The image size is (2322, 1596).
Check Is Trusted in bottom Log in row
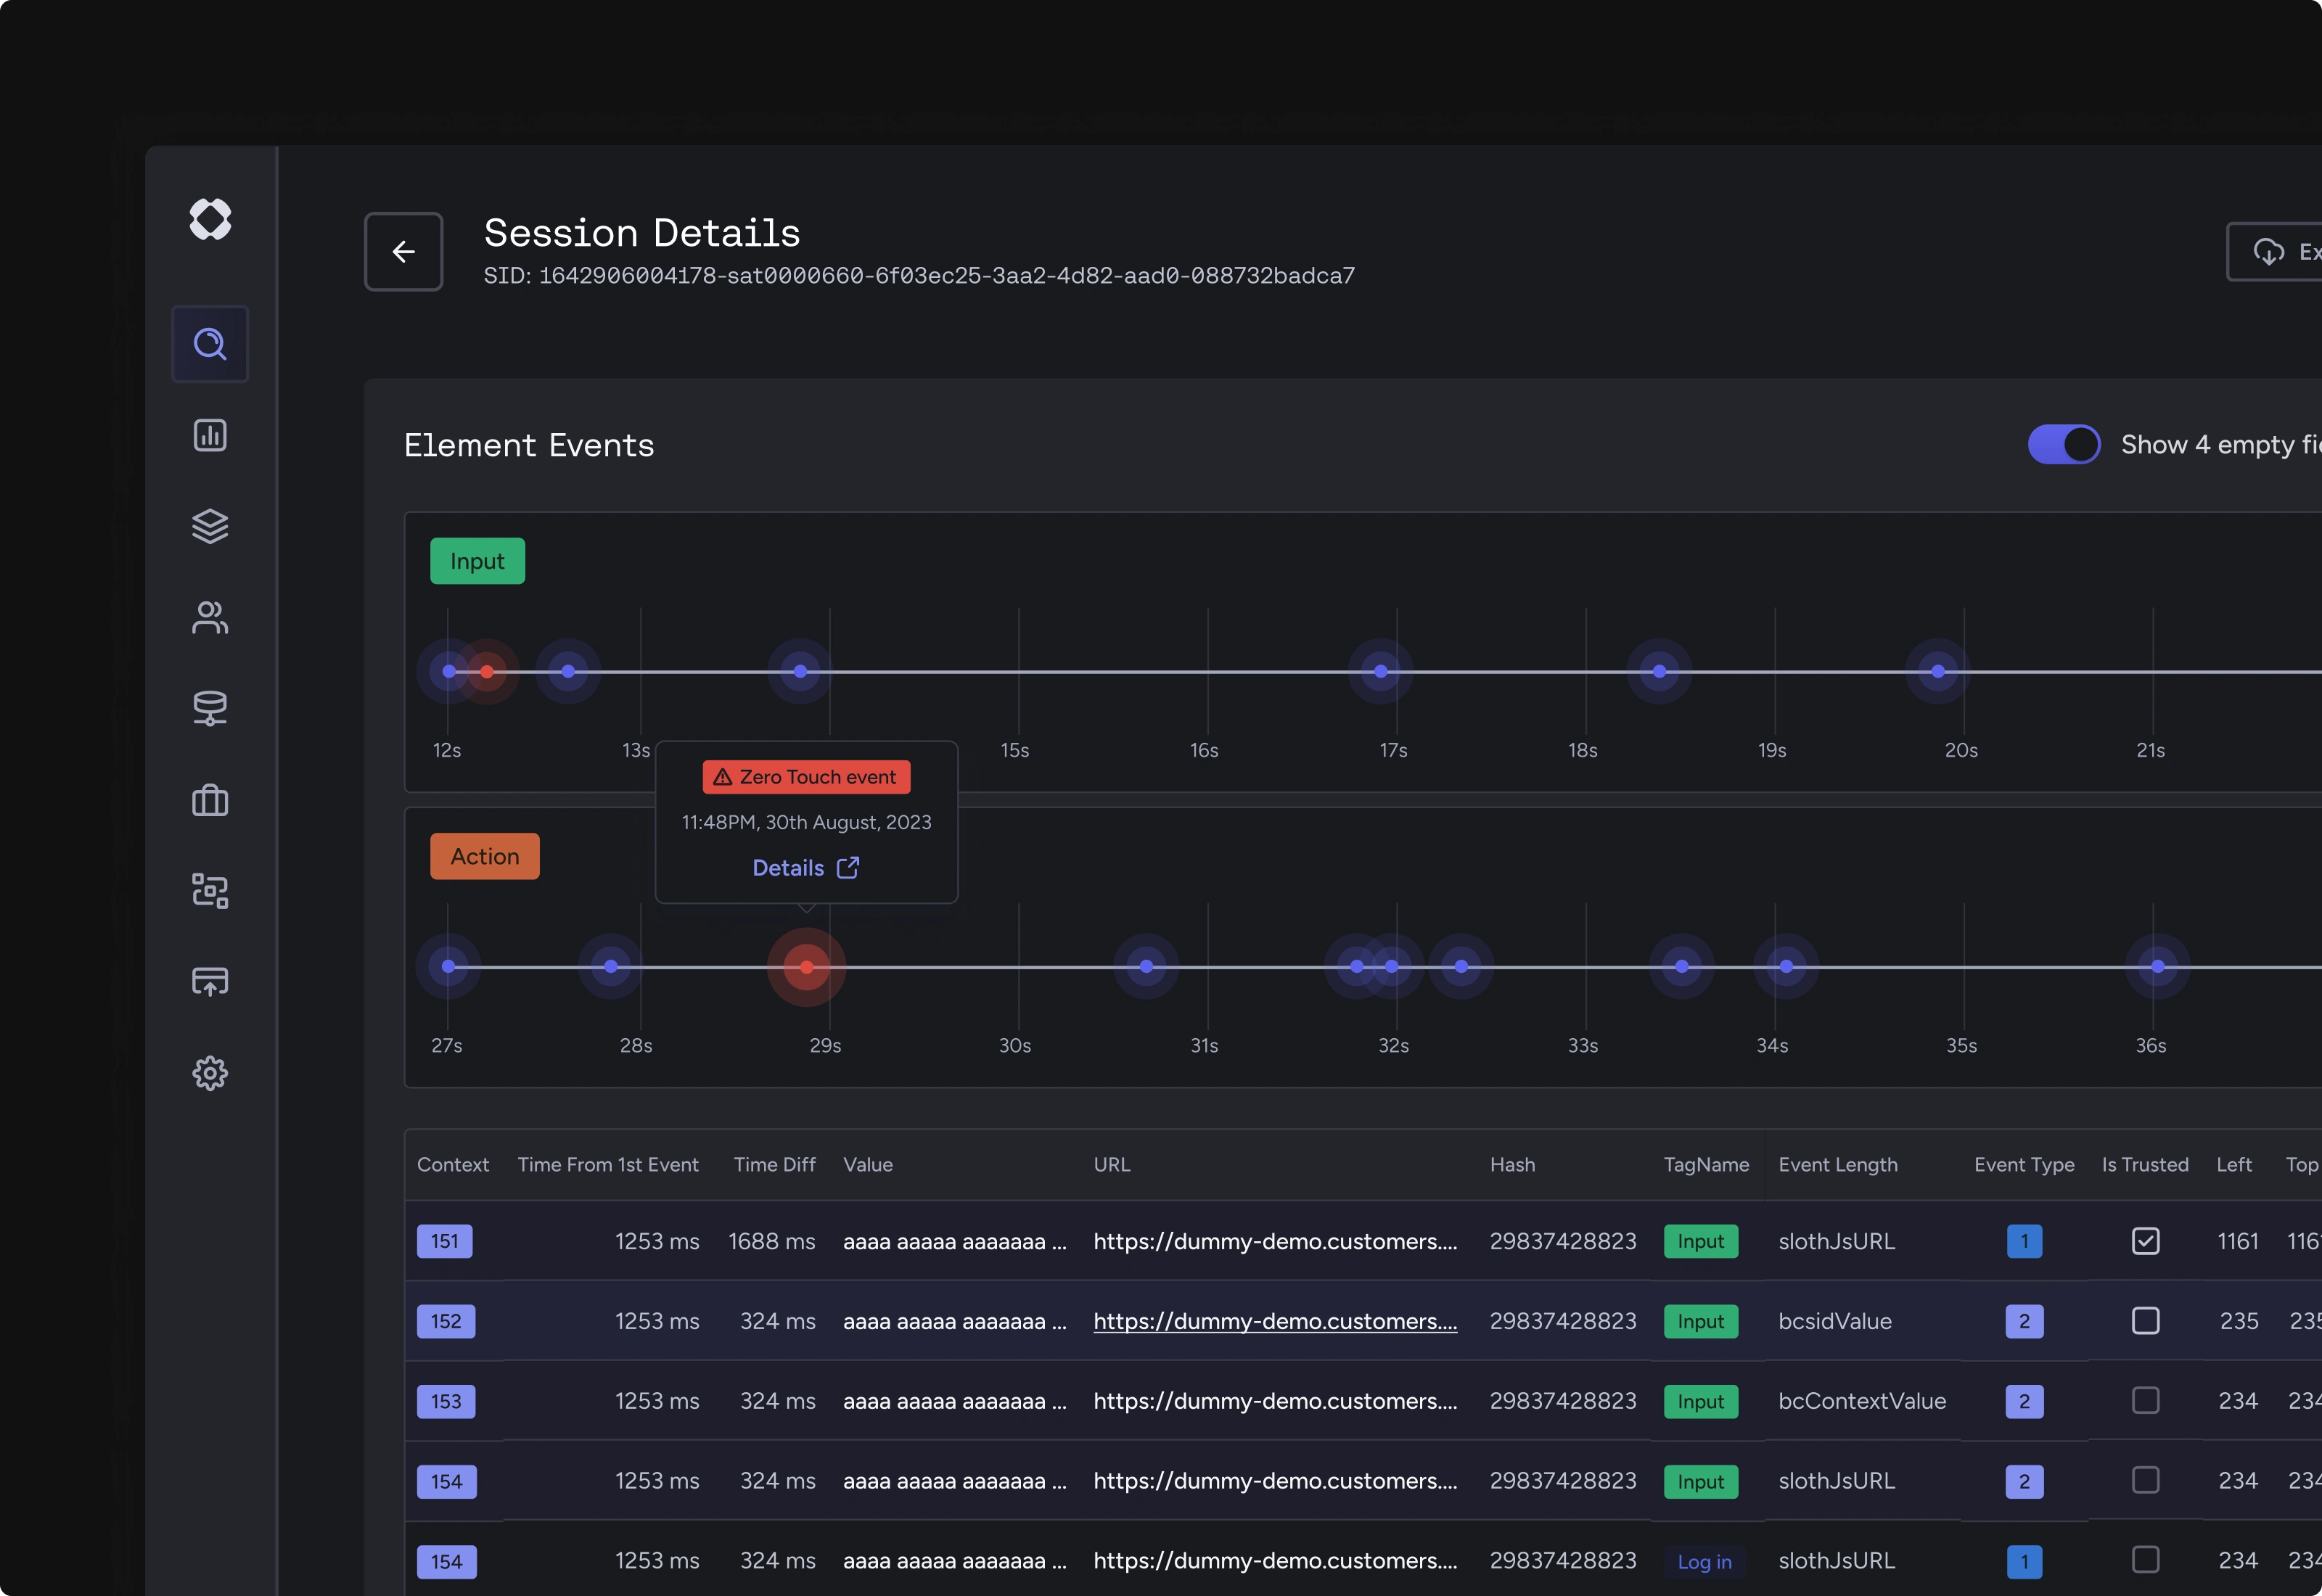pyautogui.click(x=2146, y=1560)
